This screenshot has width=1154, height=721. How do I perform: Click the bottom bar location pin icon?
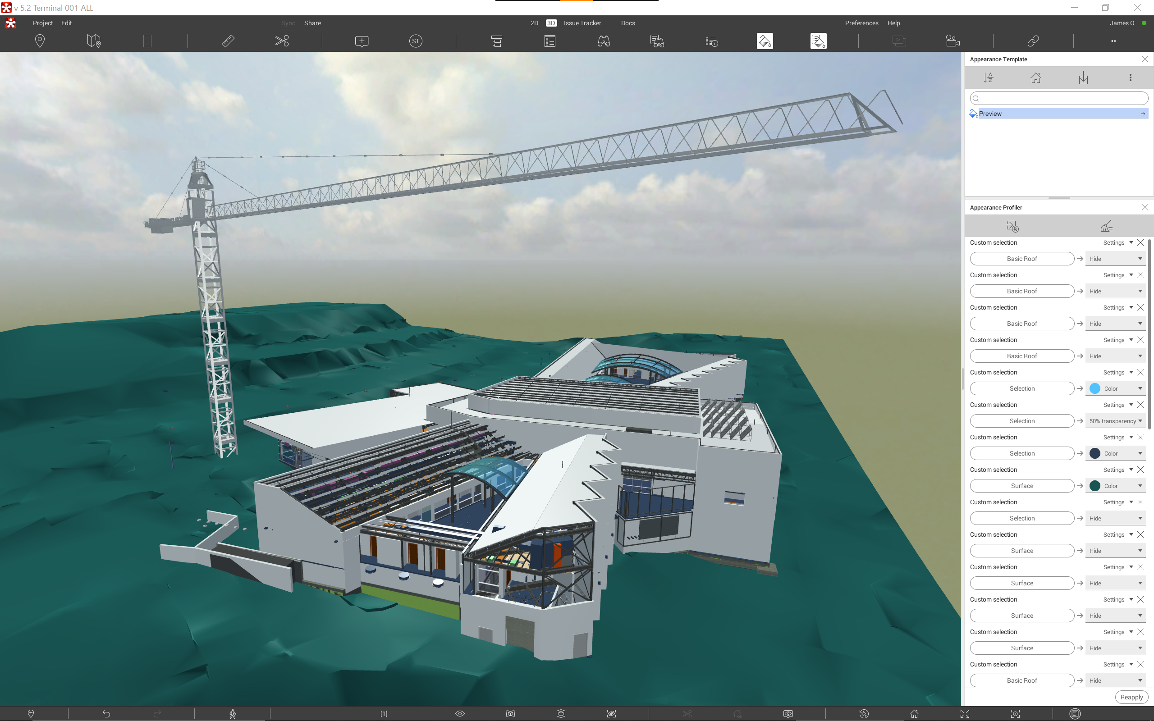click(x=31, y=714)
